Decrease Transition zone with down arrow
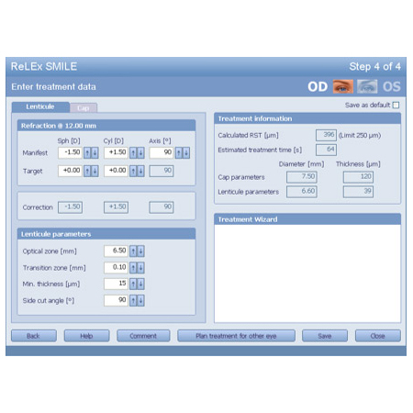Viewport: 413px width, 413px height. (x=140, y=268)
